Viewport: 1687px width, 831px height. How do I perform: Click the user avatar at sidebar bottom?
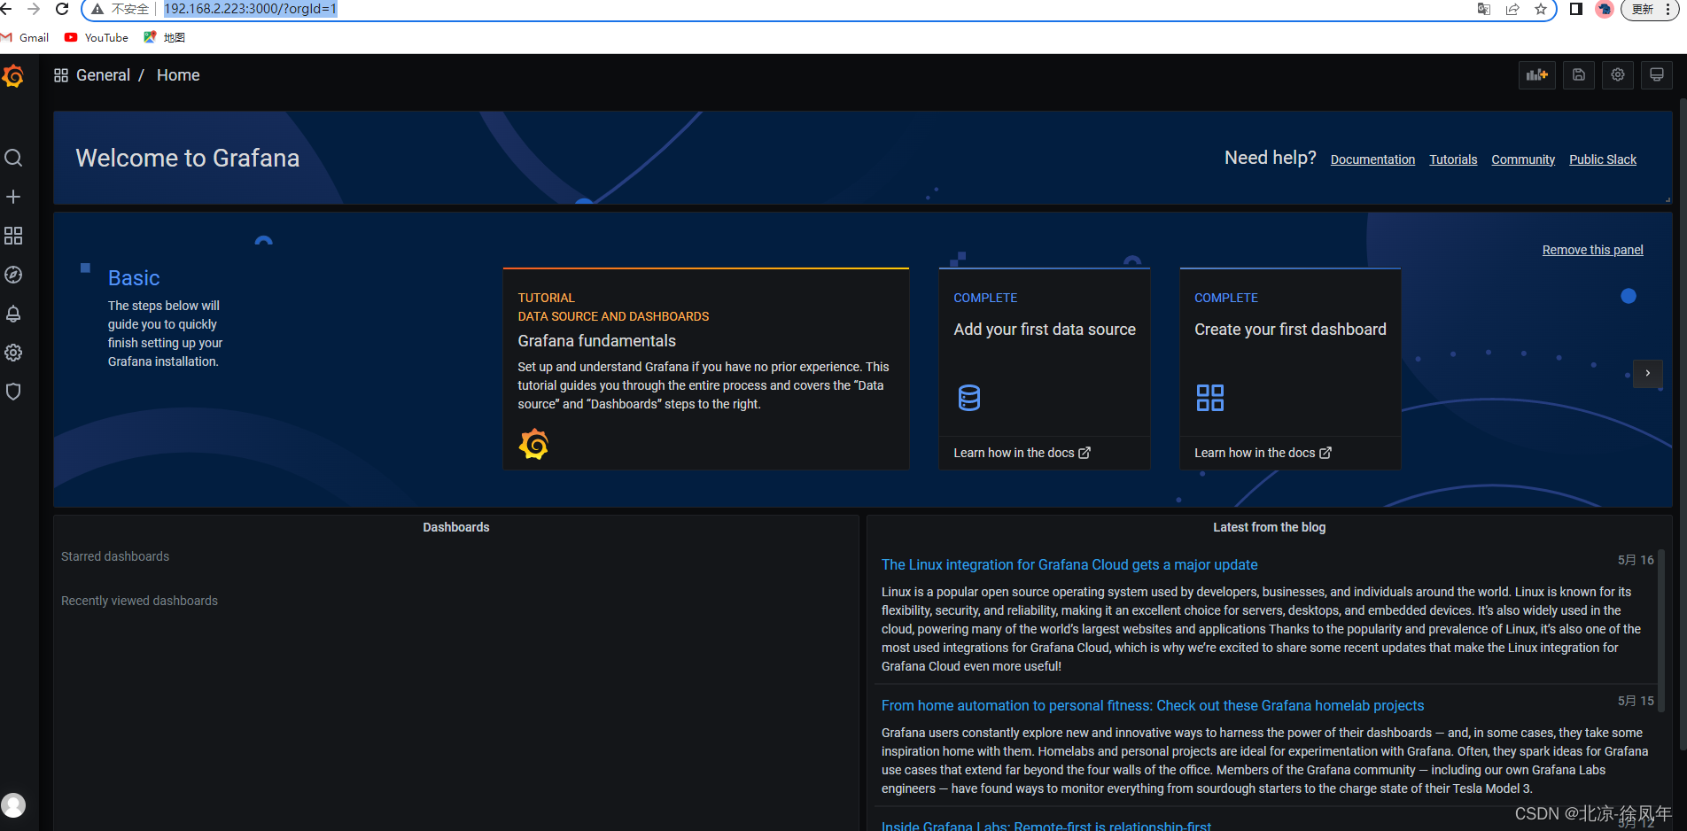point(13,805)
